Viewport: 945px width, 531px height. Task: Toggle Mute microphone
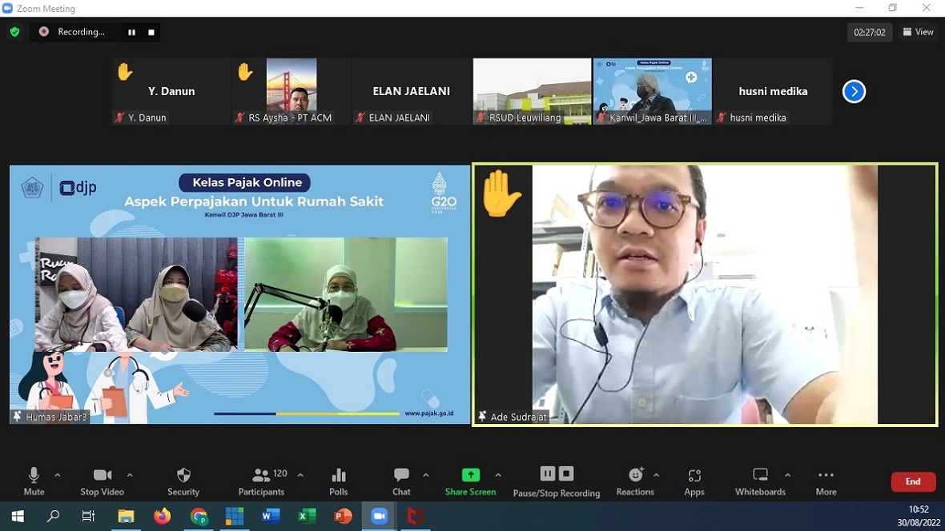[x=34, y=481]
